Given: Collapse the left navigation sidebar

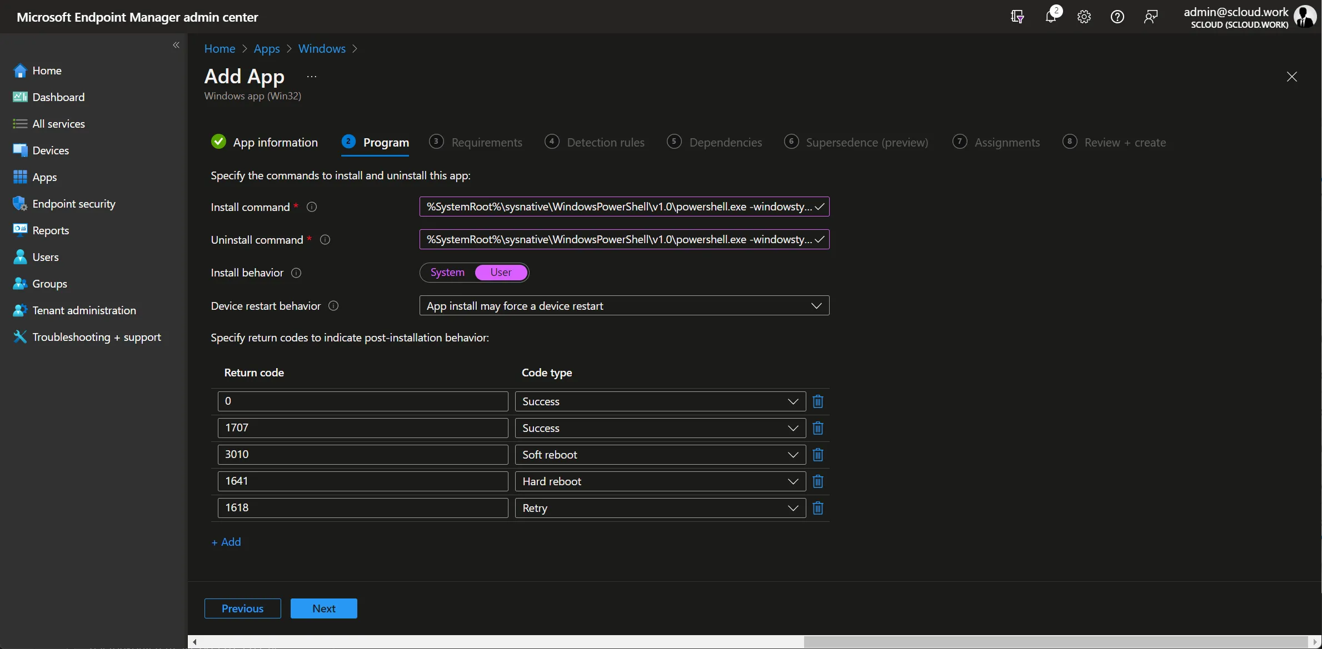Looking at the screenshot, I should 176,45.
